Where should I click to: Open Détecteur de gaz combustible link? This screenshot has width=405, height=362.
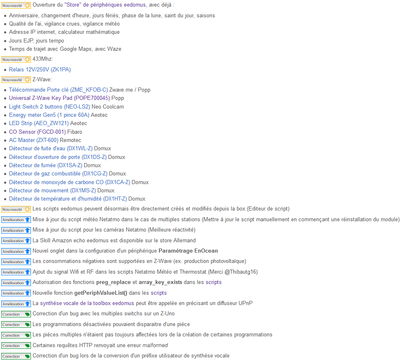coord(58,173)
